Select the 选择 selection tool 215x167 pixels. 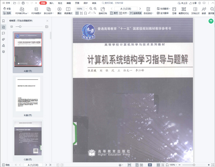coord(7,13)
